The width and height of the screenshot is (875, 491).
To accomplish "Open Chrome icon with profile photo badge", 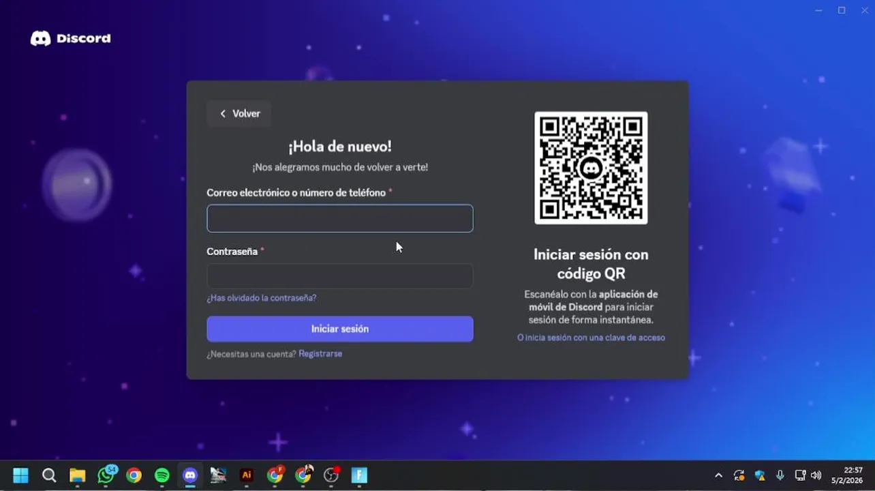I will pos(304,475).
